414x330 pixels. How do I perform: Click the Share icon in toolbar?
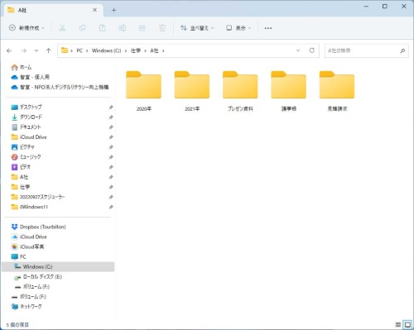142,28
